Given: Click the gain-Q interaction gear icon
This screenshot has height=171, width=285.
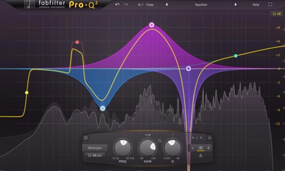Looking at the screenshot, I should point(160,141).
